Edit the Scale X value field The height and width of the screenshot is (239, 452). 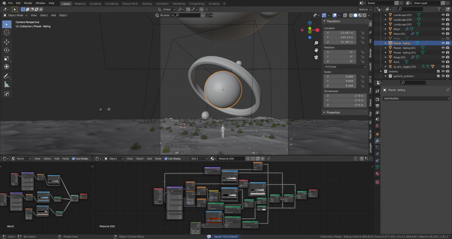[340, 77]
